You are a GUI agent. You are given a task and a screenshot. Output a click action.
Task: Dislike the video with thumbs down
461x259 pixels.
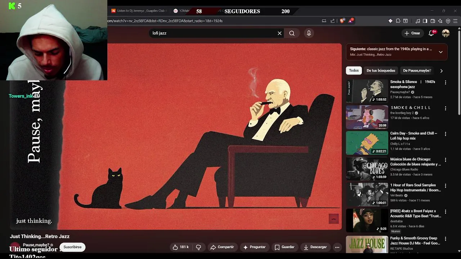pos(198,247)
